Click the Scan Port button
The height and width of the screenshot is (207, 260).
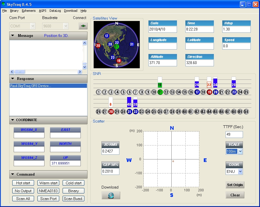[x=48, y=199]
